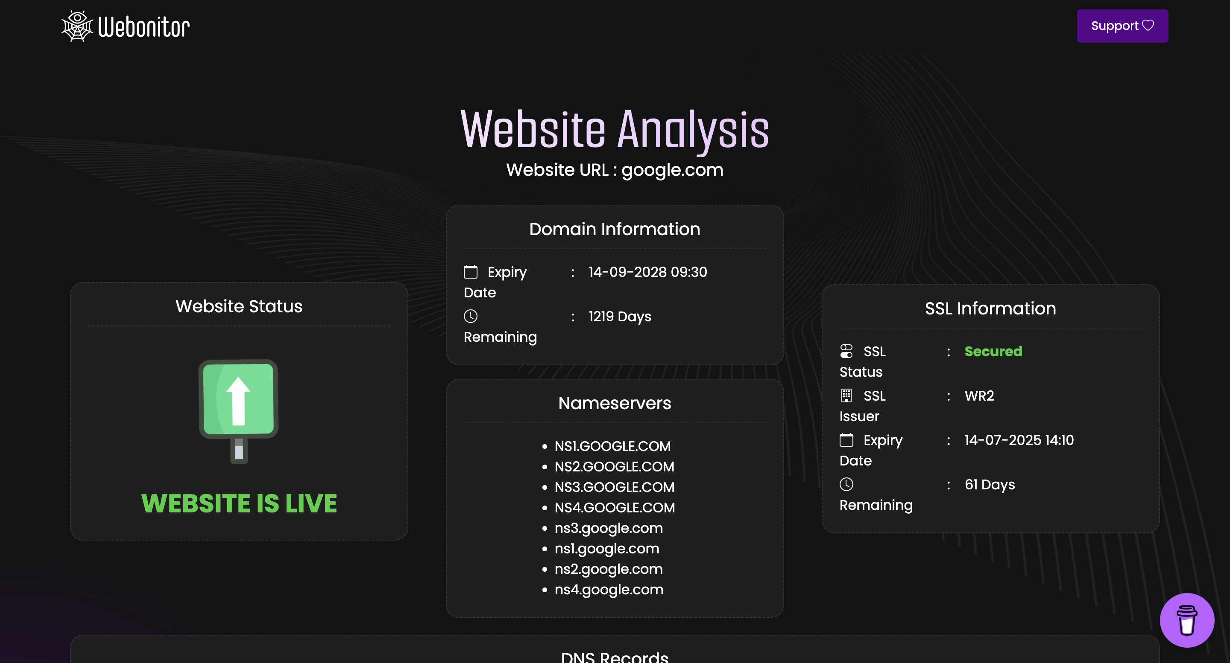Image resolution: width=1230 pixels, height=663 pixels.
Task: Click the 'SSL Information' card title
Action: click(x=990, y=308)
